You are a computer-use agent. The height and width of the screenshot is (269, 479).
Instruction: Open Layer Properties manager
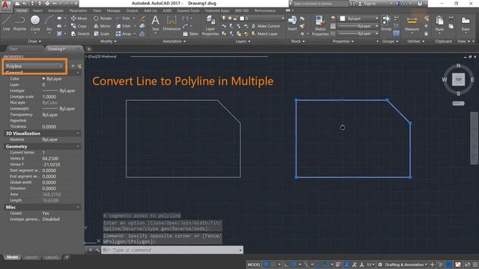(x=210, y=25)
